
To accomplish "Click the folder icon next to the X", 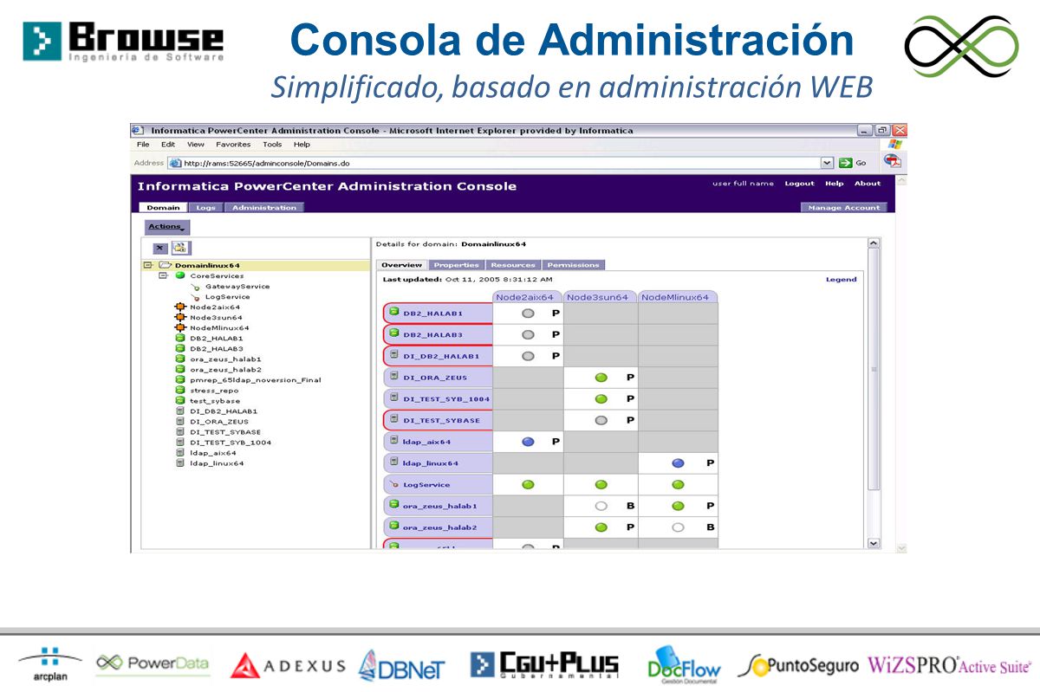I will tap(179, 248).
